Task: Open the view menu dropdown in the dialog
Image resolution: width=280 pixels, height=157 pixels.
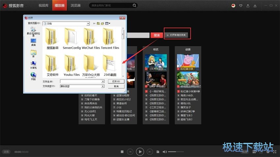Action: coord(108,23)
